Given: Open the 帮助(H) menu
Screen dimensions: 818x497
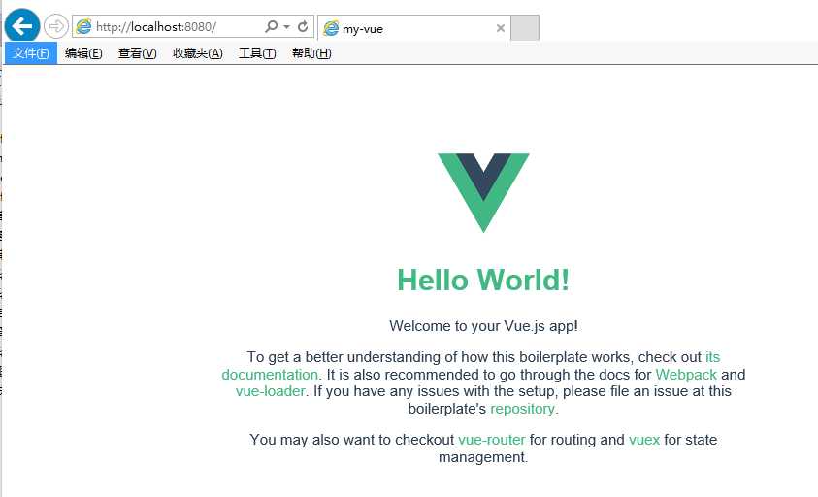Looking at the screenshot, I should click(x=311, y=53).
